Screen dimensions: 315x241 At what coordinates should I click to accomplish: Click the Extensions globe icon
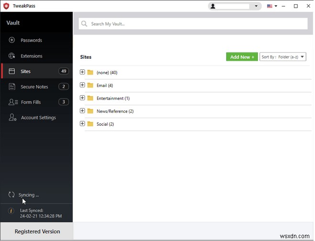[11, 55]
